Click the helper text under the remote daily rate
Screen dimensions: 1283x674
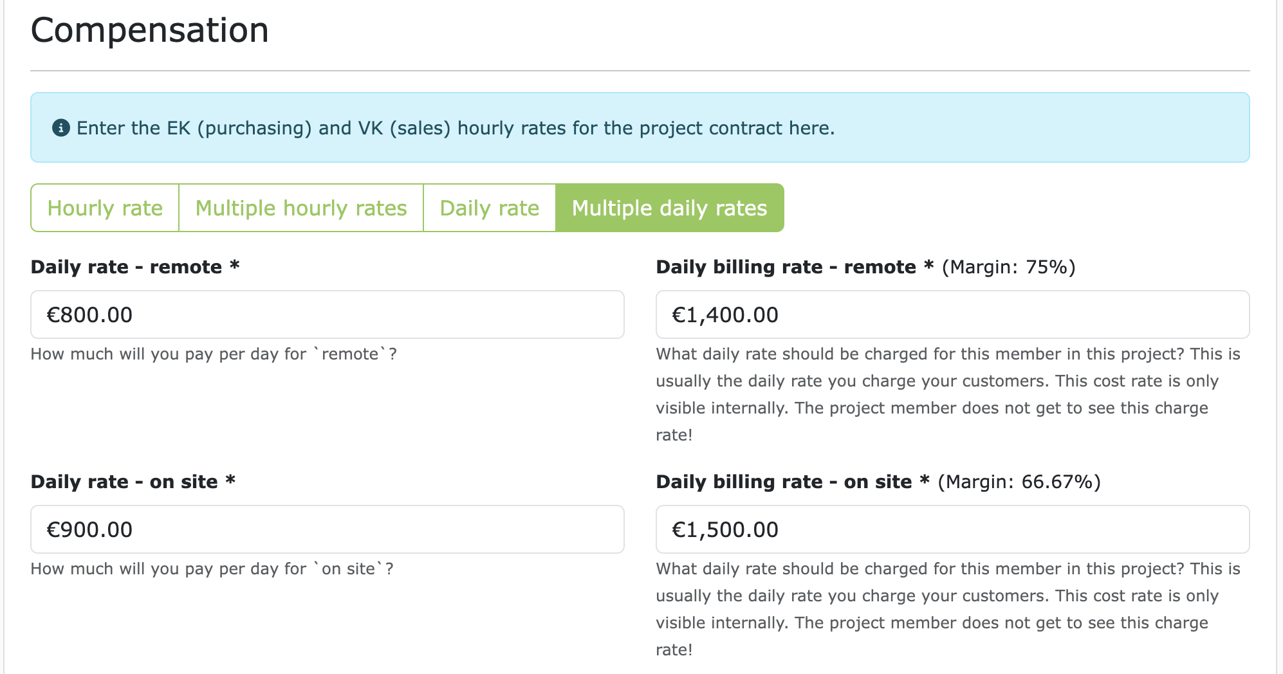pyautogui.click(x=214, y=354)
